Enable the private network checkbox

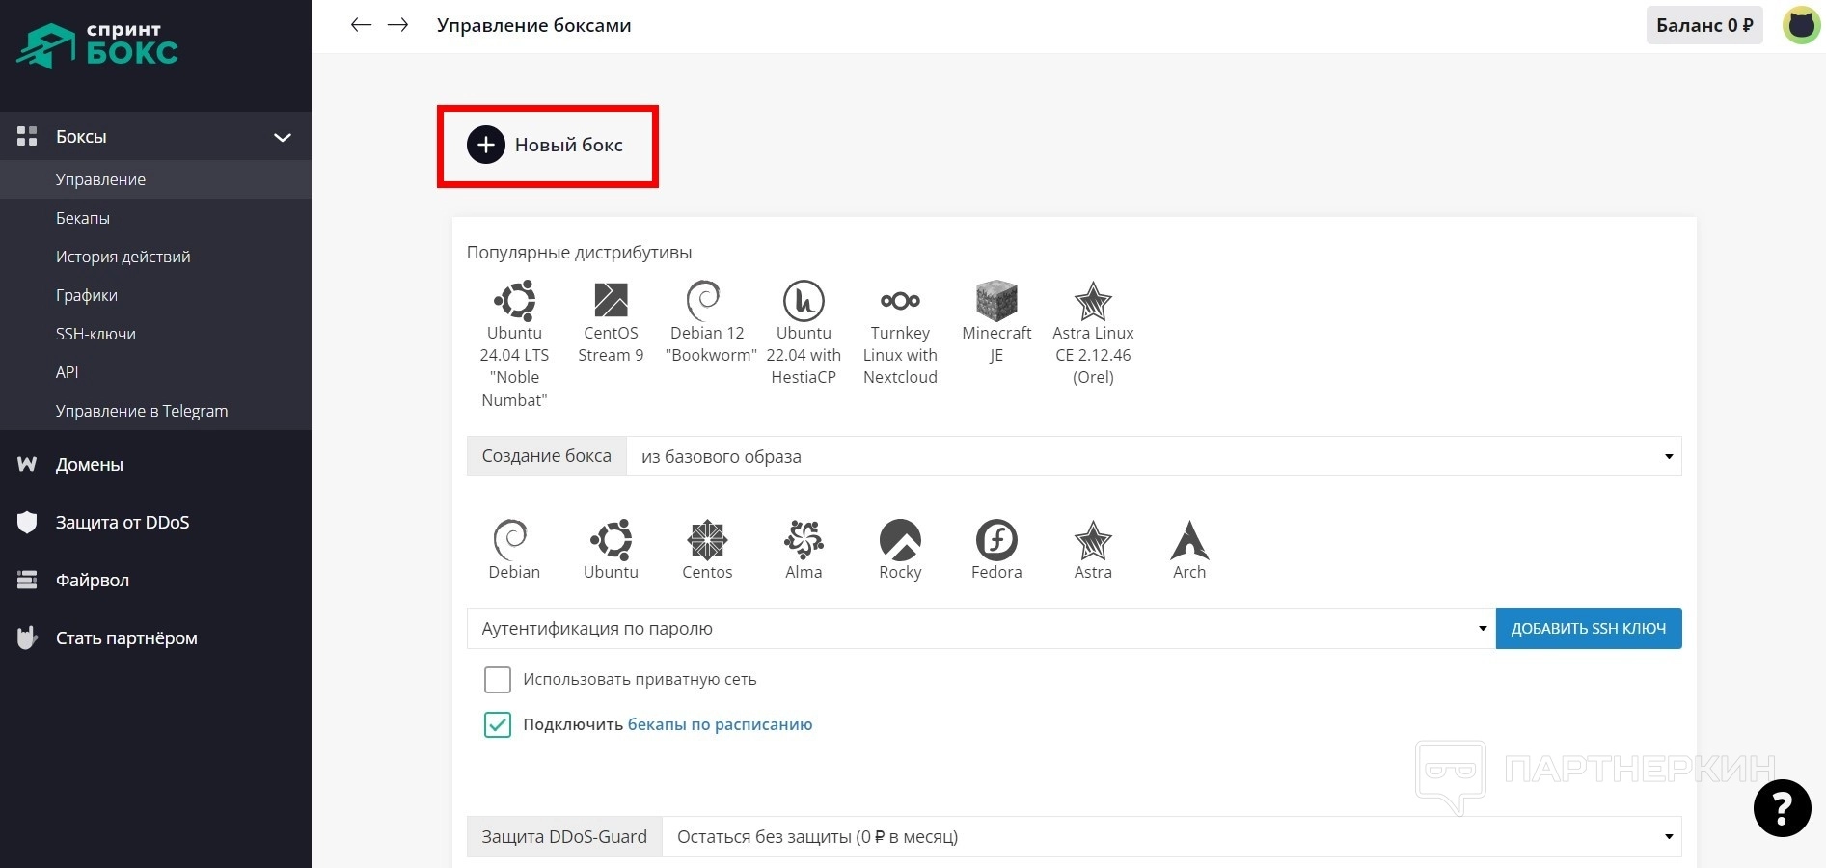click(x=498, y=680)
